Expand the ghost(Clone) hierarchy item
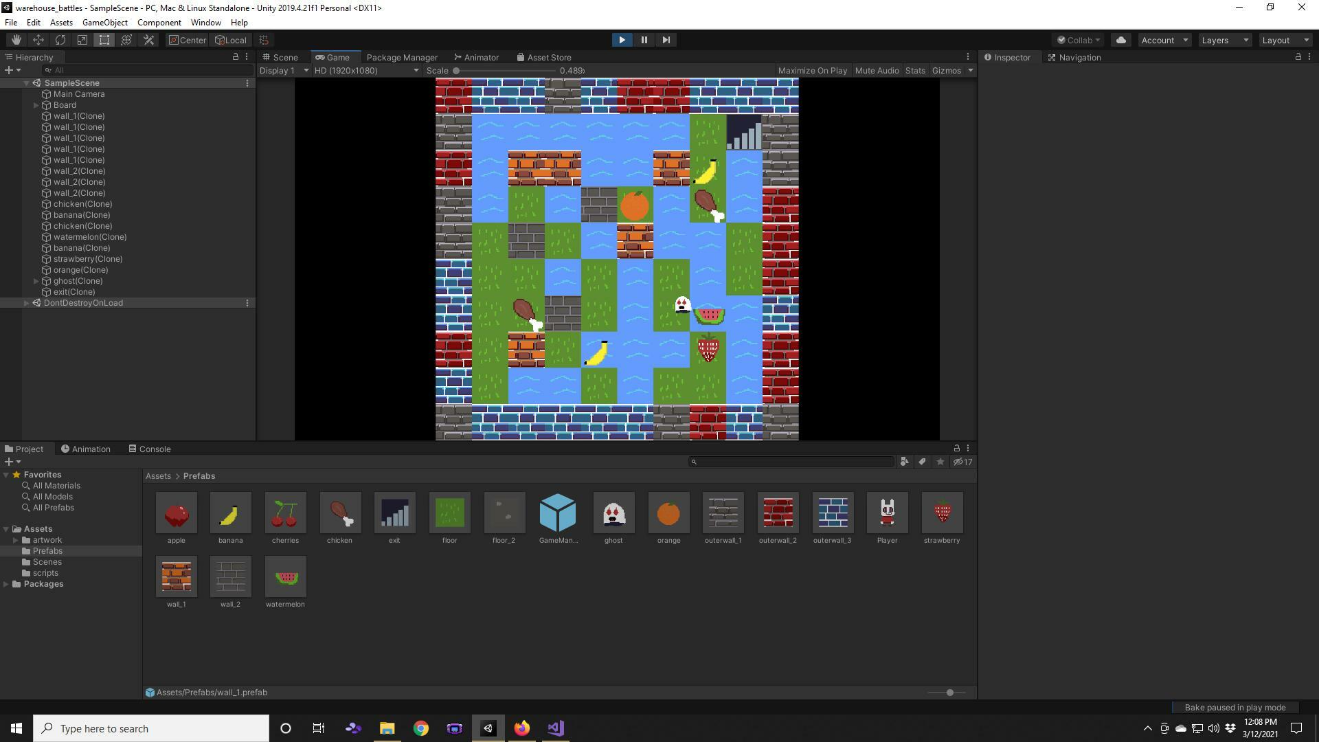Viewport: 1319px width, 742px height. (36, 281)
